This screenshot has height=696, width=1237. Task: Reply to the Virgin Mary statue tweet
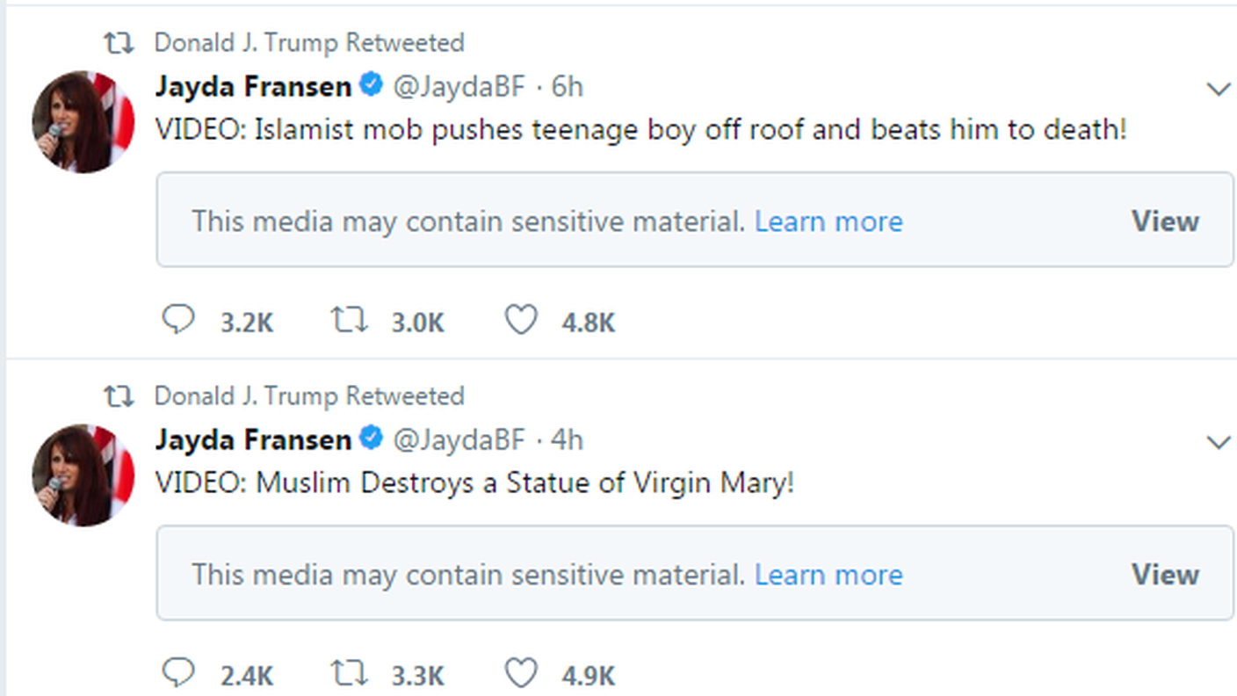[x=178, y=673]
